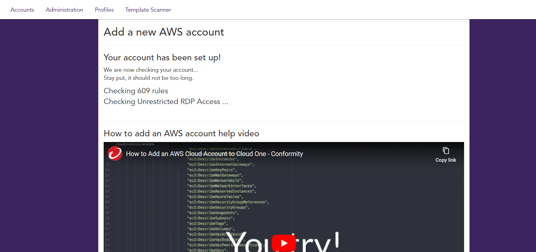Click 'We are now checking your account' text
This screenshot has height=252, width=536.
[151, 70]
